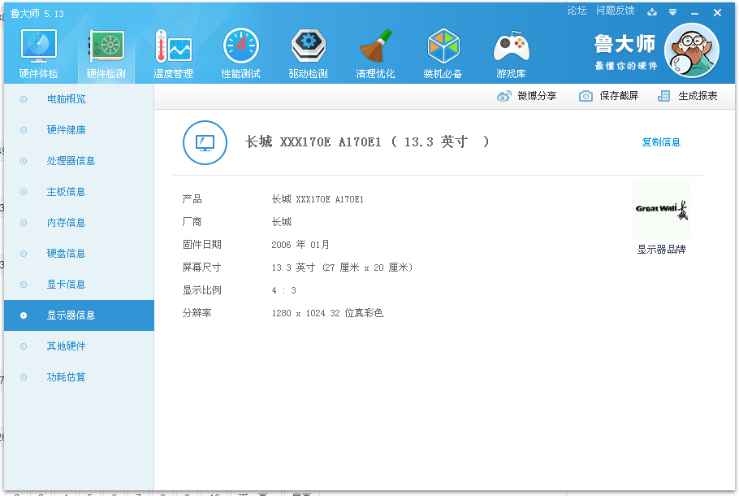The height and width of the screenshot is (496, 739).
Task: Open the 论坛 forum link
Action: click(x=577, y=11)
